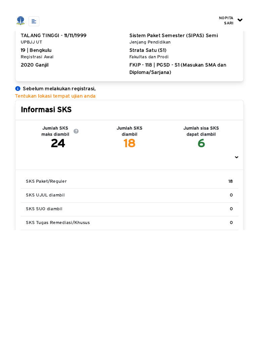Screen dimensions: 258x344
Task: Select the SKS UJUL diambil row
Action: pos(129,195)
